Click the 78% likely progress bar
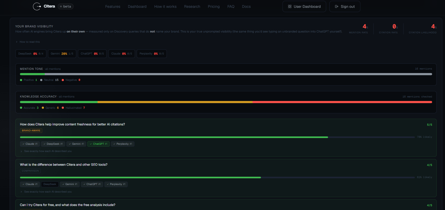 pyautogui.click(x=217, y=137)
